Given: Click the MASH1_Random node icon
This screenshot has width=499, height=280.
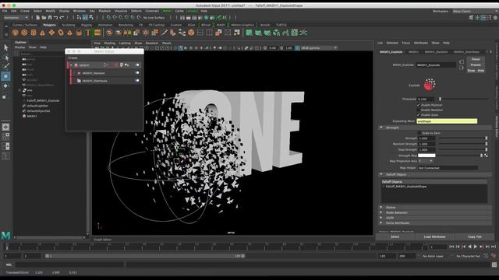Looking at the screenshot, I should 79,73.
